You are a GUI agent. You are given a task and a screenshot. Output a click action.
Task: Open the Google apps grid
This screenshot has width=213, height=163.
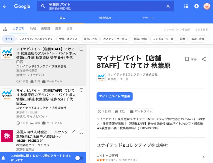186,6
